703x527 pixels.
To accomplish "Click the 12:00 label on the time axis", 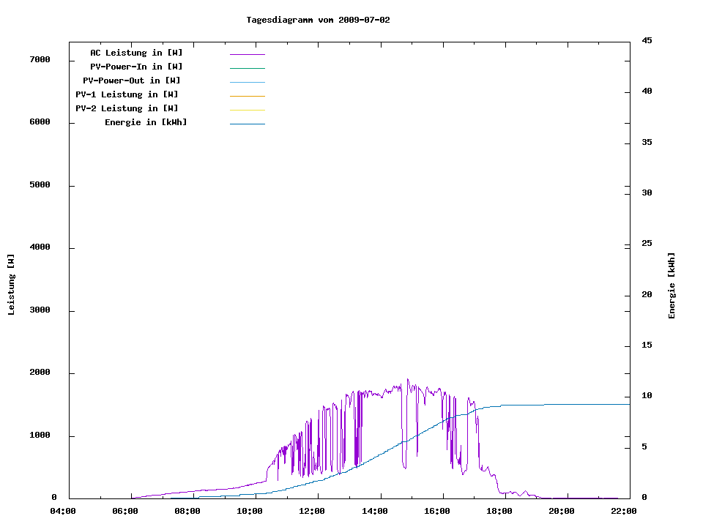I will point(313,511).
